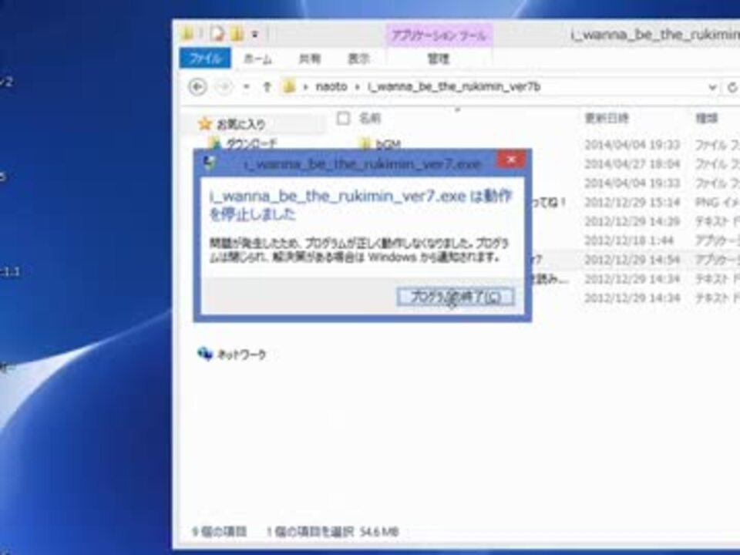Image resolution: width=740 pixels, height=555 pixels.
Task: Go forward with the Explorer forward arrow
Action: (x=224, y=87)
